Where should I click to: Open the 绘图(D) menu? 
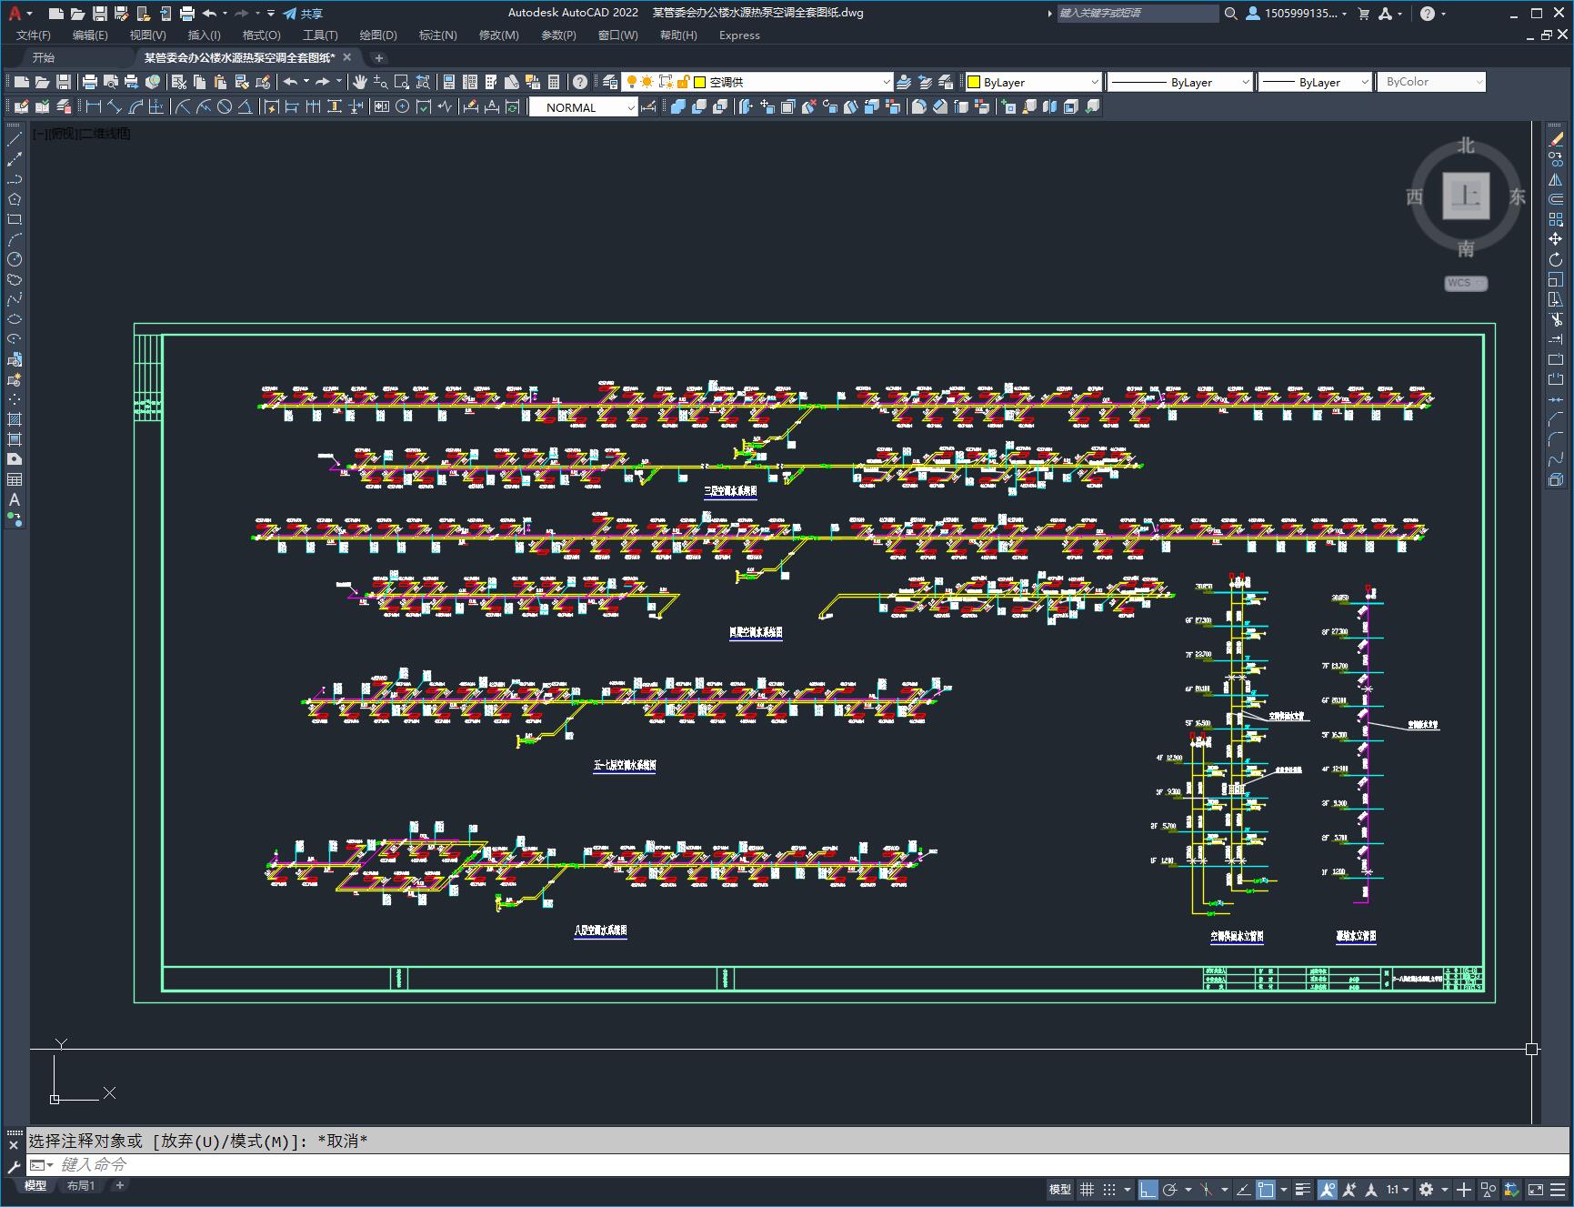(x=378, y=35)
